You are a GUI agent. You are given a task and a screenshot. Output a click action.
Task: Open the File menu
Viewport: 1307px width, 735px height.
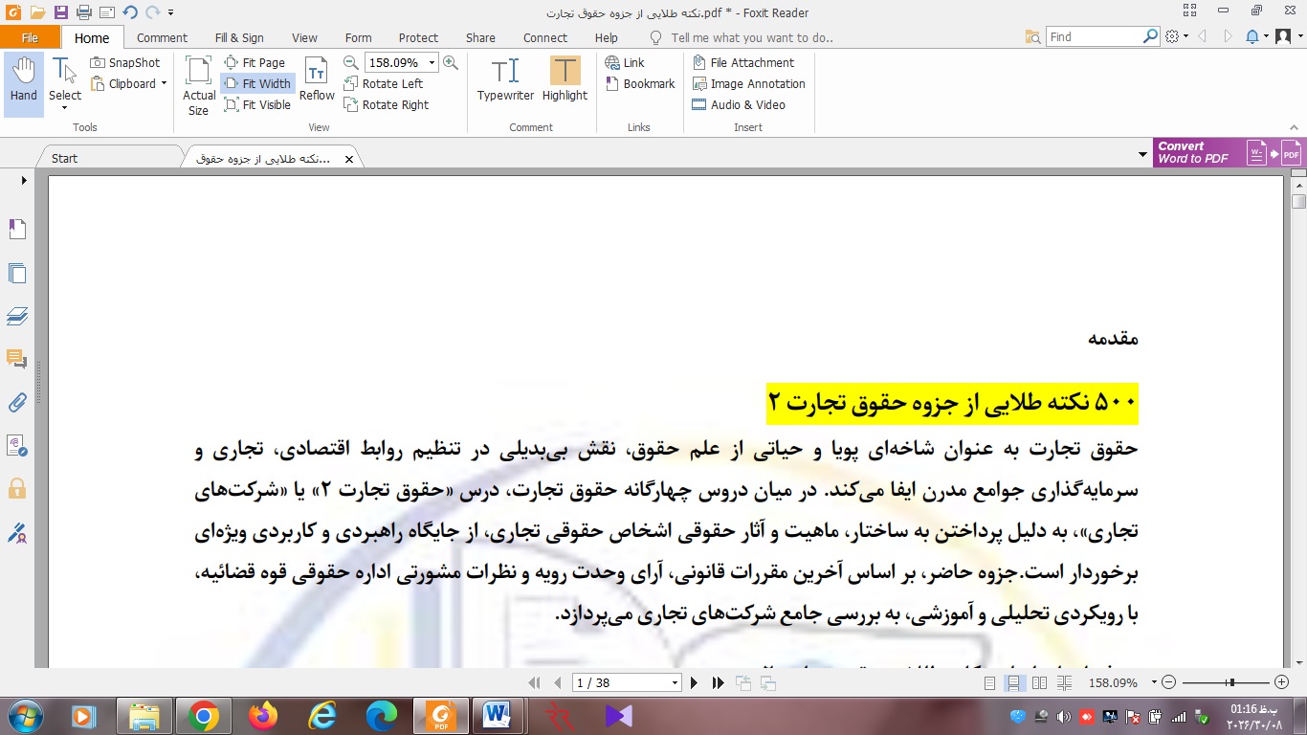point(30,38)
